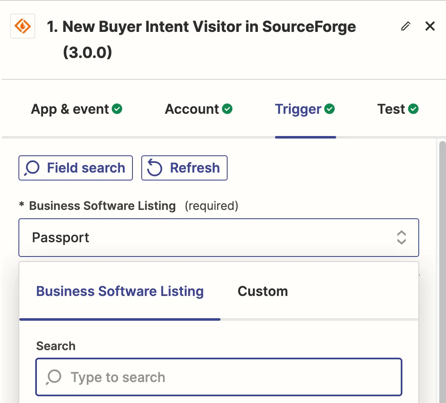Screen dimensions: 446x403
Task: Switch to the Account tab
Action: (199, 109)
